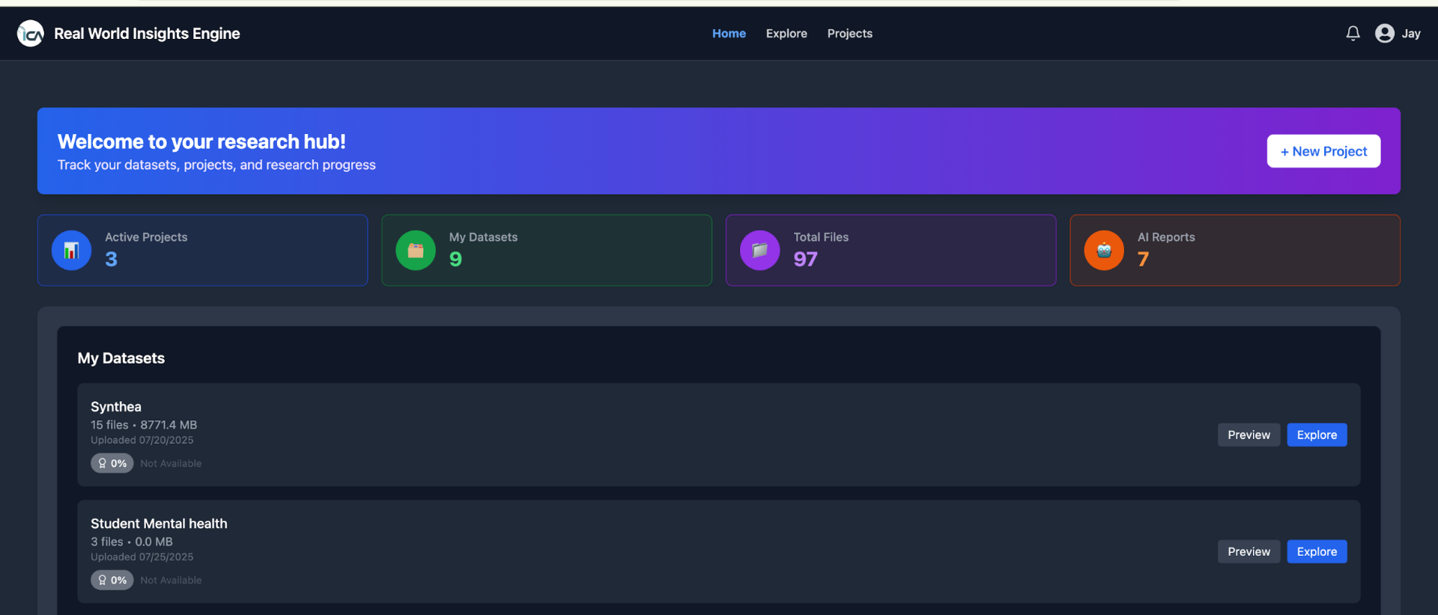Screen dimensions: 1438x615
Task: Open Jay's user profile avatar
Action: tap(1385, 34)
